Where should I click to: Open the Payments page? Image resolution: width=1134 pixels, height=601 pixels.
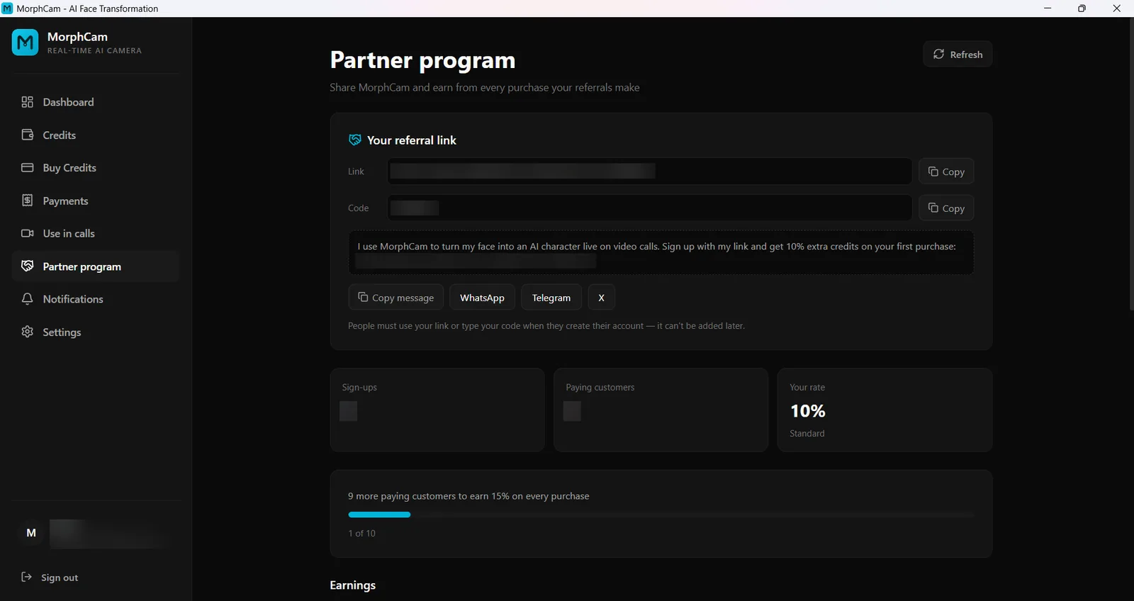(x=95, y=201)
